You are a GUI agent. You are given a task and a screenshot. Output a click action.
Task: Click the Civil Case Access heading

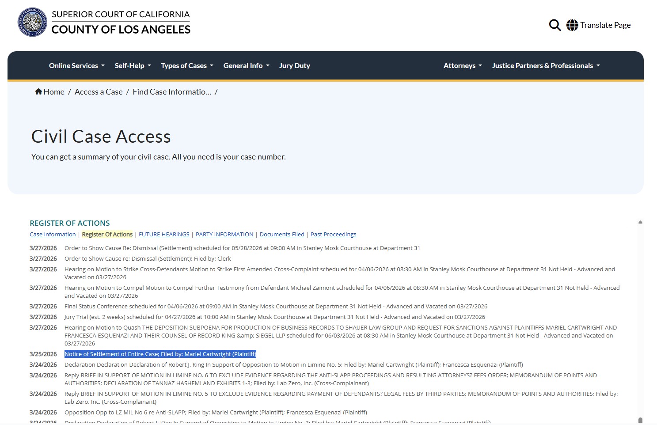(101, 137)
